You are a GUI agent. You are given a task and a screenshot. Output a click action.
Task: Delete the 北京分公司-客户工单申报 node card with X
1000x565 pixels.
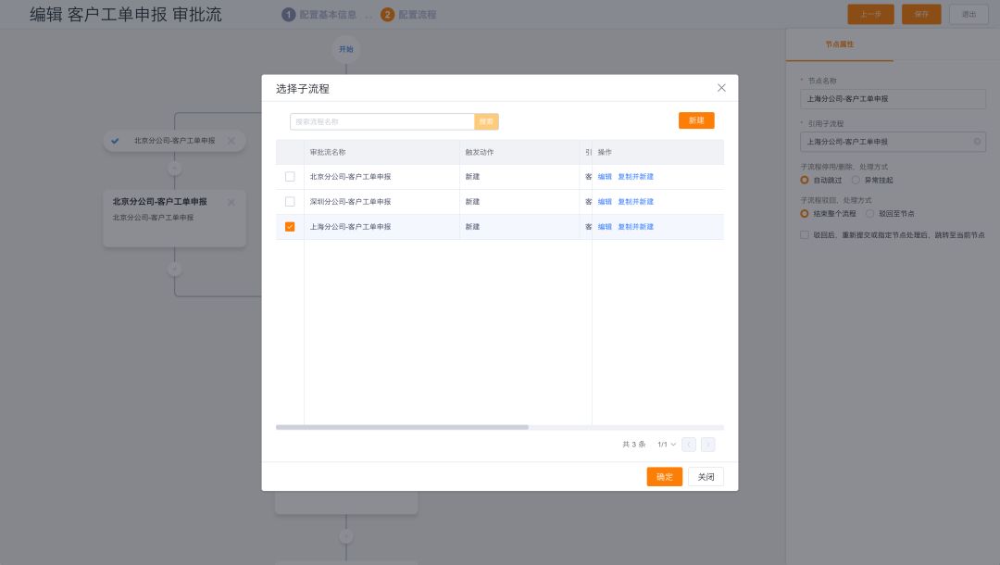tap(231, 202)
